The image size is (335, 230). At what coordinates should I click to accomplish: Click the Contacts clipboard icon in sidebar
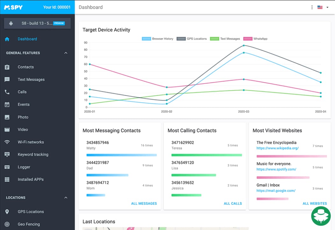(x=7, y=67)
